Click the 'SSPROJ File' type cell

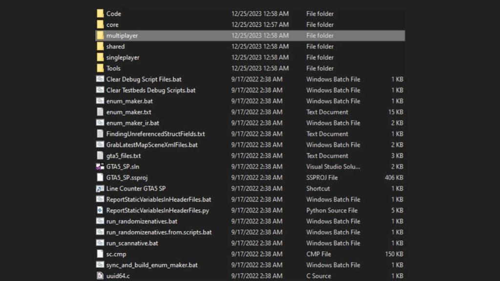coord(322,178)
